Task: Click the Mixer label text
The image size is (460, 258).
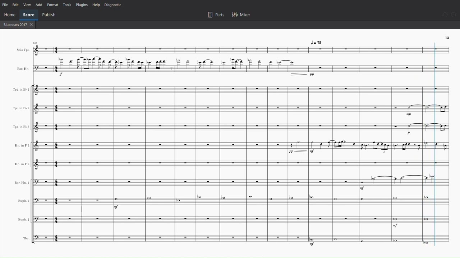Action: (x=245, y=15)
